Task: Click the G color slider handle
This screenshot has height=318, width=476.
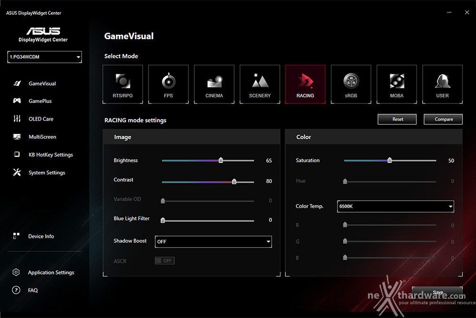Action: (x=345, y=241)
